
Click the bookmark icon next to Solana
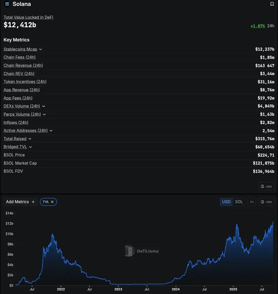[x=272, y=4]
